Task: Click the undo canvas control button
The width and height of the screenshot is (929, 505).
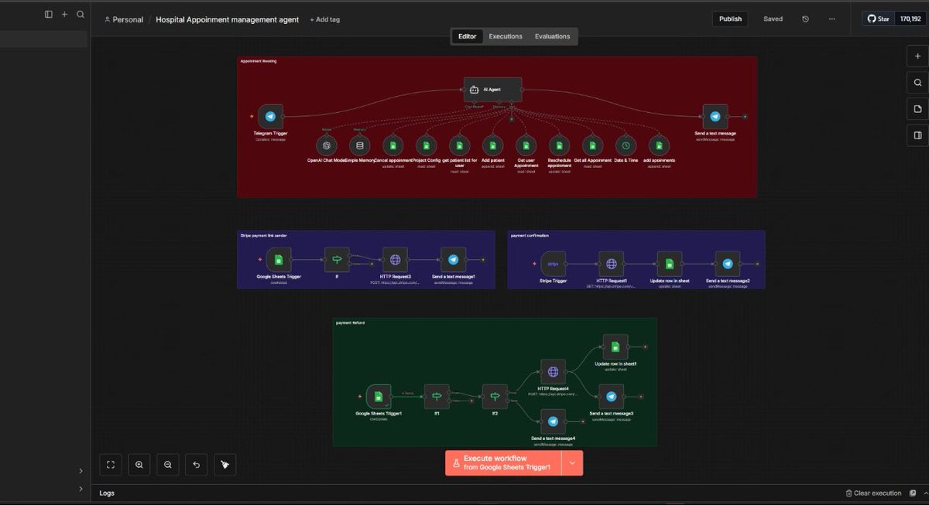Action: pos(197,465)
